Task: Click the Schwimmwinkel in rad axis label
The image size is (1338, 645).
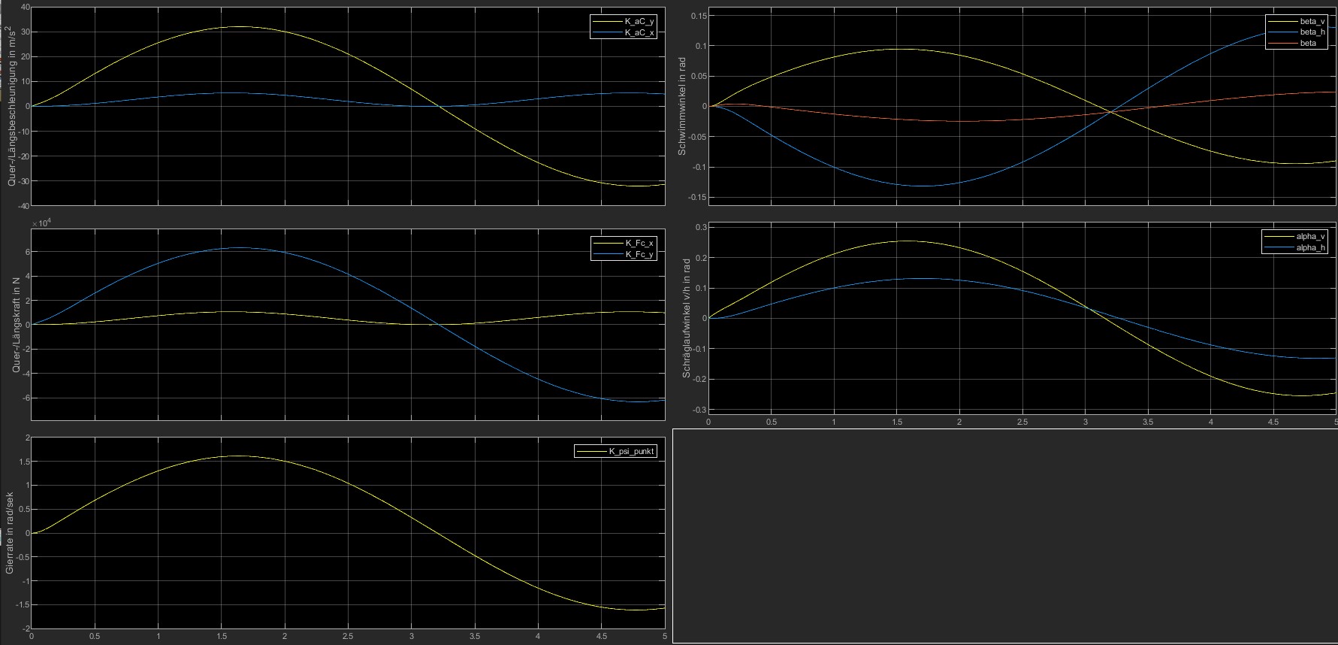Action: tap(682, 106)
